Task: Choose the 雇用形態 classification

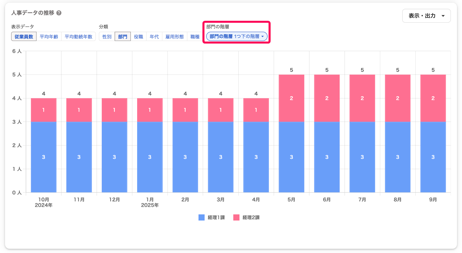Action: (x=174, y=37)
